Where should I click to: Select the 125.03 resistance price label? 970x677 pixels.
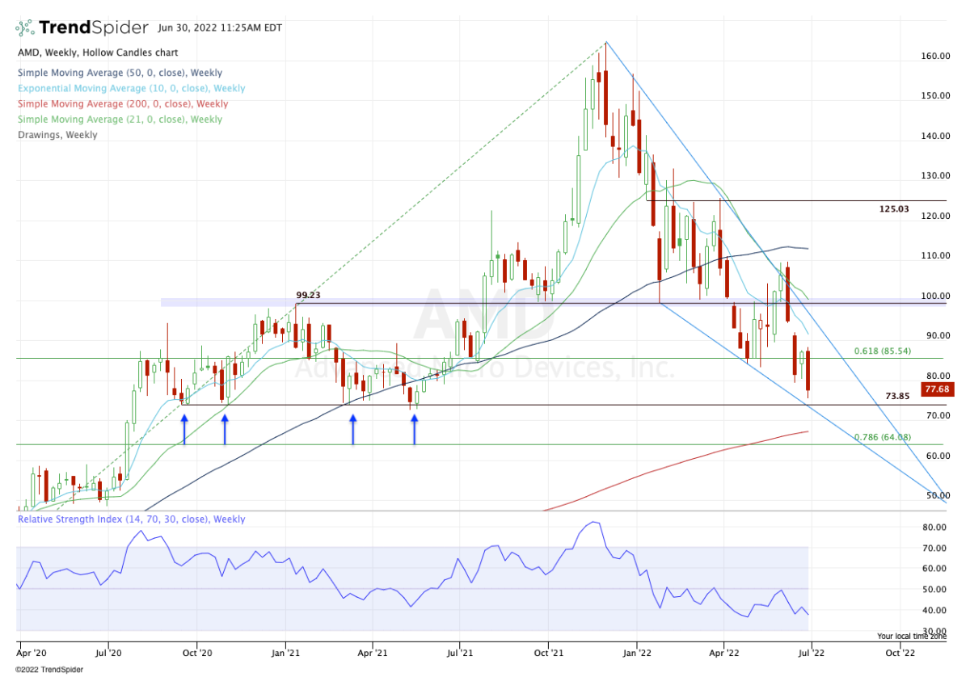(x=894, y=209)
